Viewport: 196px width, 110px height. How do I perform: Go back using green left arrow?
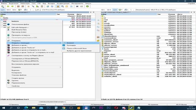[8, 6]
